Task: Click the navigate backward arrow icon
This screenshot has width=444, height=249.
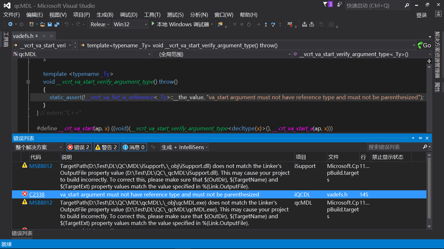Action: [x=10, y=24]
